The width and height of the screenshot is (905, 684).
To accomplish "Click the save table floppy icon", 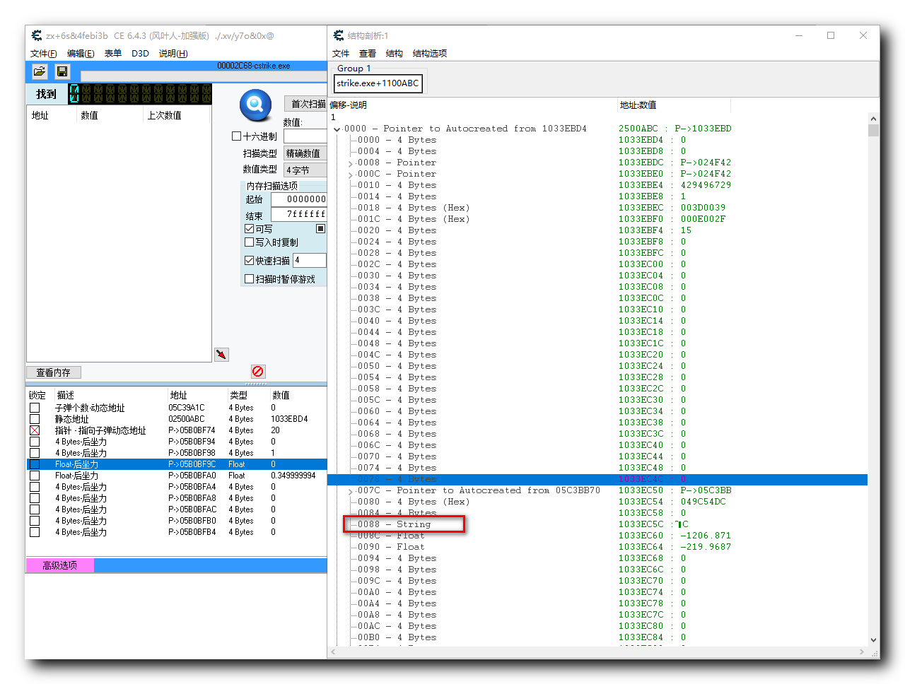I will (x=62, y=71).
